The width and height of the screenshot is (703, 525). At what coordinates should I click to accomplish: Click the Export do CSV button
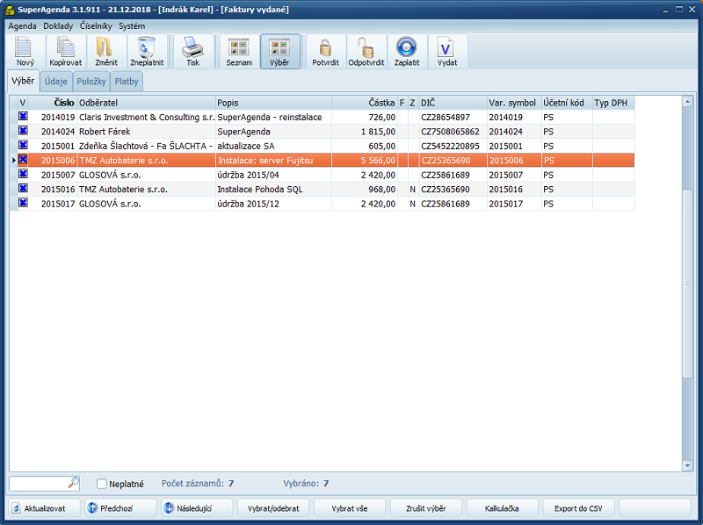[x=578, y=508]
